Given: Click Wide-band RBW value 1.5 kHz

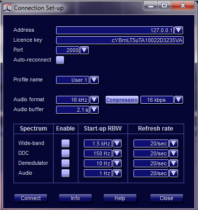Looking at the screenshot, I should tap(98, 143).
